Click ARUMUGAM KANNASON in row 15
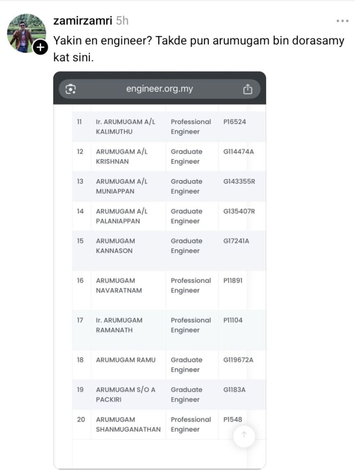Viewport: 355px width, 470px height. coord(115,246)
